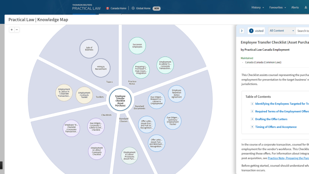
Task: Open Employment Contracts Toolkit node
Action: click(84, 95)
